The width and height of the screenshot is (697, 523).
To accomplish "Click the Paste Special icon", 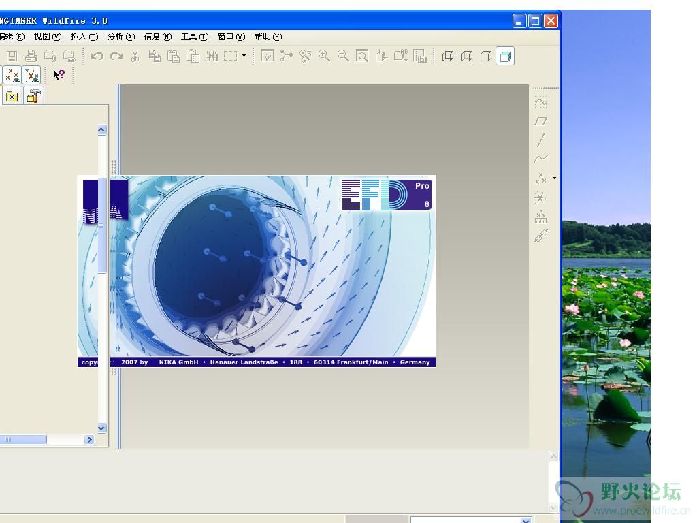I will tap(193, 56).
